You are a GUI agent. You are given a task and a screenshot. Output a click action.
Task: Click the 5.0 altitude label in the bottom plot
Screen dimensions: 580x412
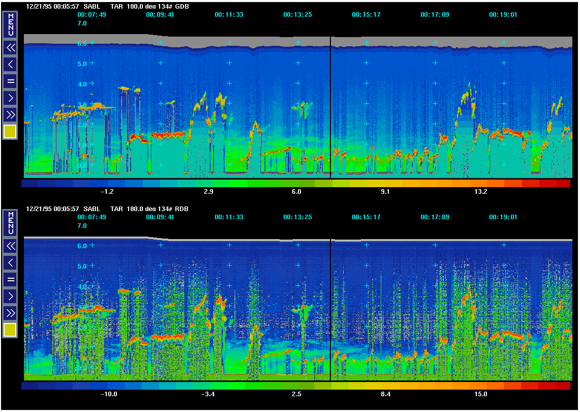point(82,266)
